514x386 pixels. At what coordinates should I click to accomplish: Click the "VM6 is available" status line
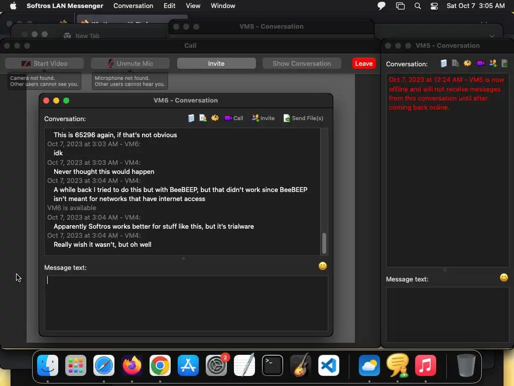[72, 208]
